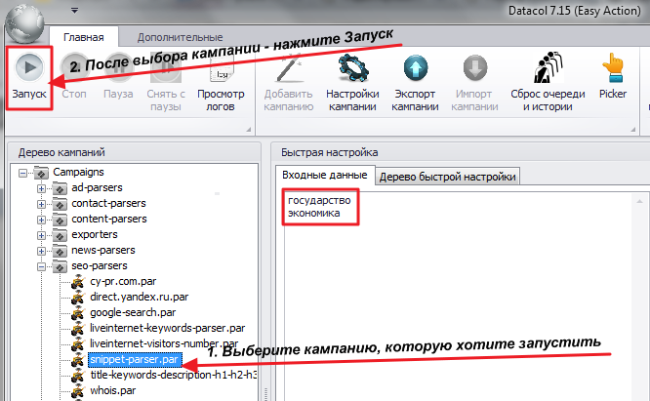Select news-parsers folder label
Image resolution: width=650 pixels, height=401 pixels.
coord(103,250)
